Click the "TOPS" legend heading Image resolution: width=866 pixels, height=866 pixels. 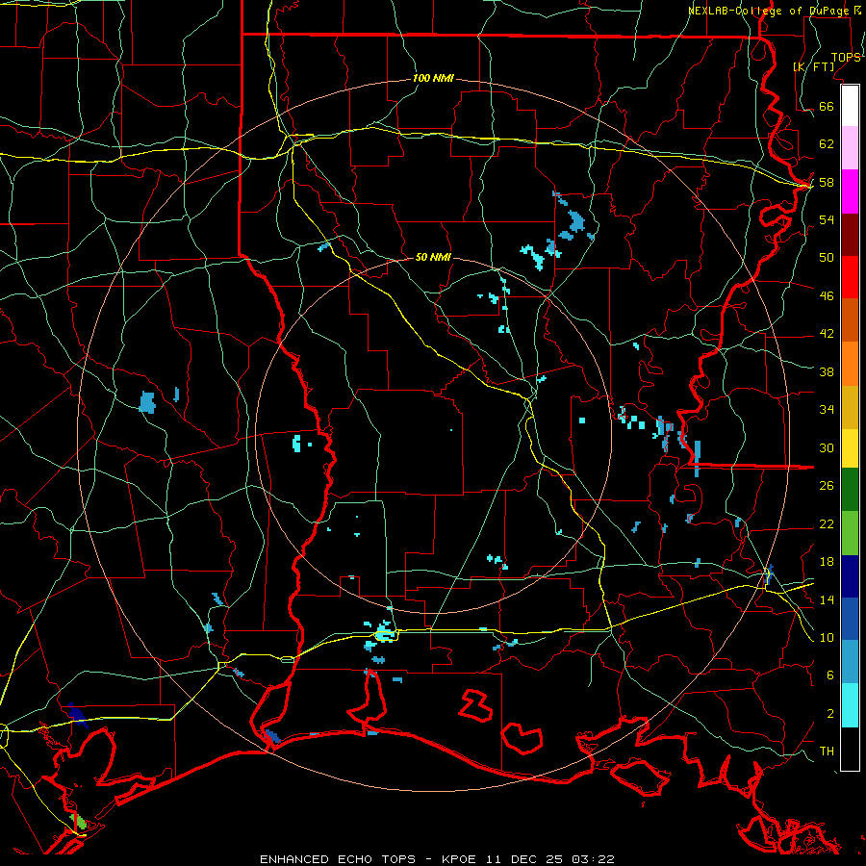point(846,58)
